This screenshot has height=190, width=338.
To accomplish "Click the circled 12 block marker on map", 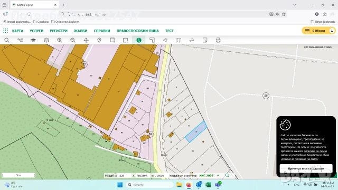I will tap(84, 64).
